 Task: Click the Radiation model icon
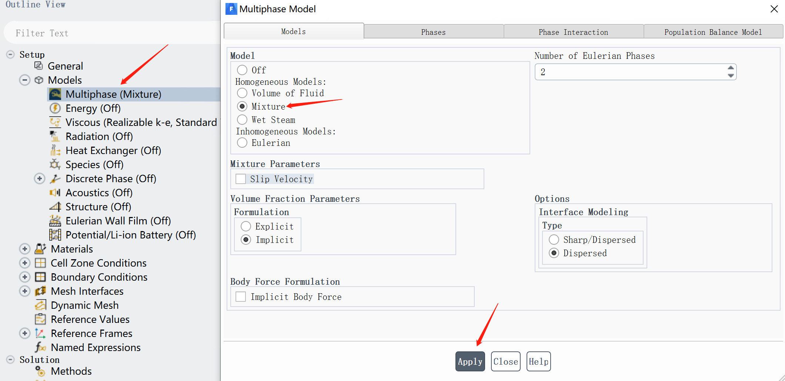[x=55, y=137]
